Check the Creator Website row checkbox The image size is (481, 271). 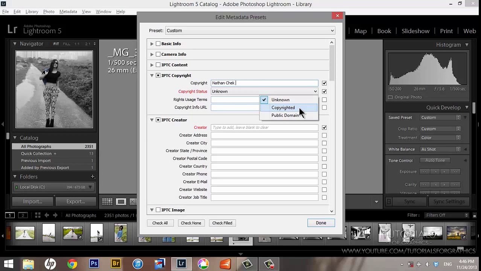pos(324,190)
